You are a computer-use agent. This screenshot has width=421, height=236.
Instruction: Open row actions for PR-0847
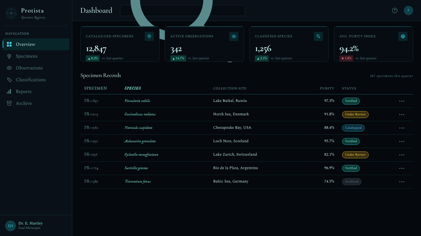[x=402, y=101]
